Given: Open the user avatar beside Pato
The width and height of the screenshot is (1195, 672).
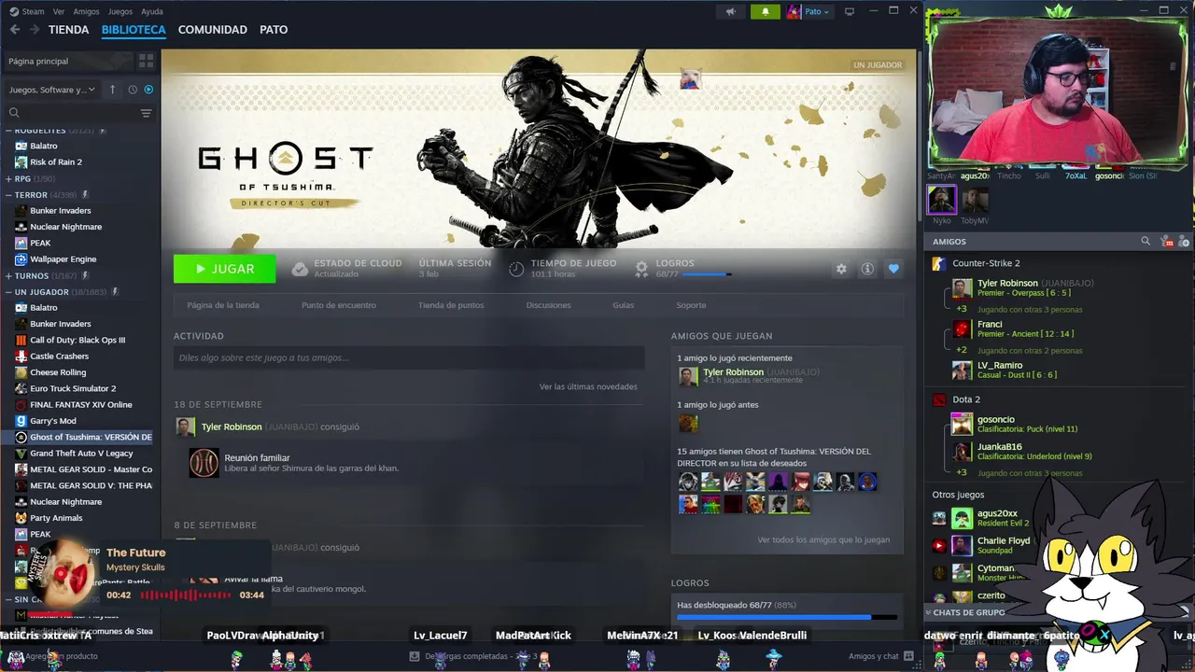Looking at the screenshot, I should click(x=794, y=11).
